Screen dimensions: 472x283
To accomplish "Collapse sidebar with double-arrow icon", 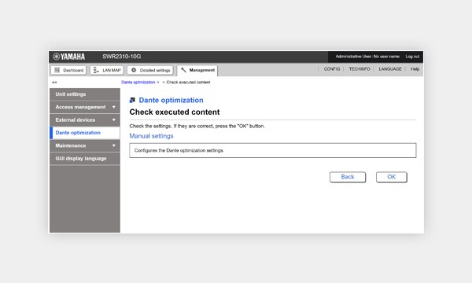I will [54, 82].
